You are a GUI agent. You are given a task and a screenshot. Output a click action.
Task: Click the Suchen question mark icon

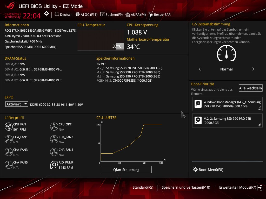pos(102,15)
